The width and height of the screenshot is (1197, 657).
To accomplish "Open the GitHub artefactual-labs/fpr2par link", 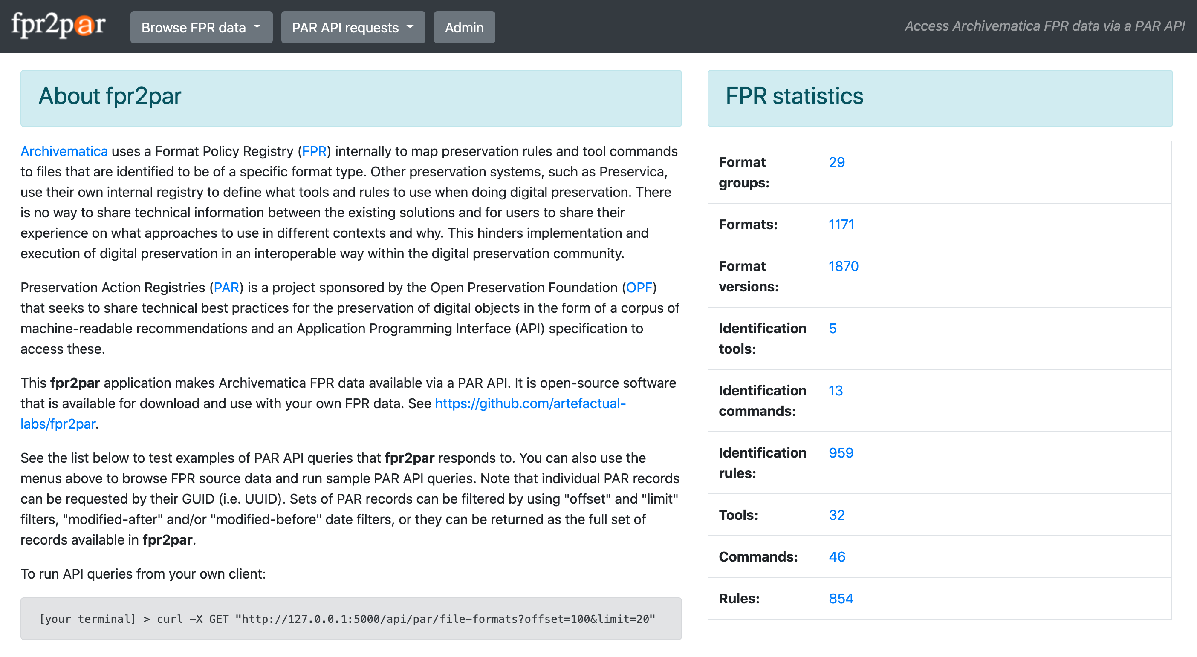I will [530, 403].
